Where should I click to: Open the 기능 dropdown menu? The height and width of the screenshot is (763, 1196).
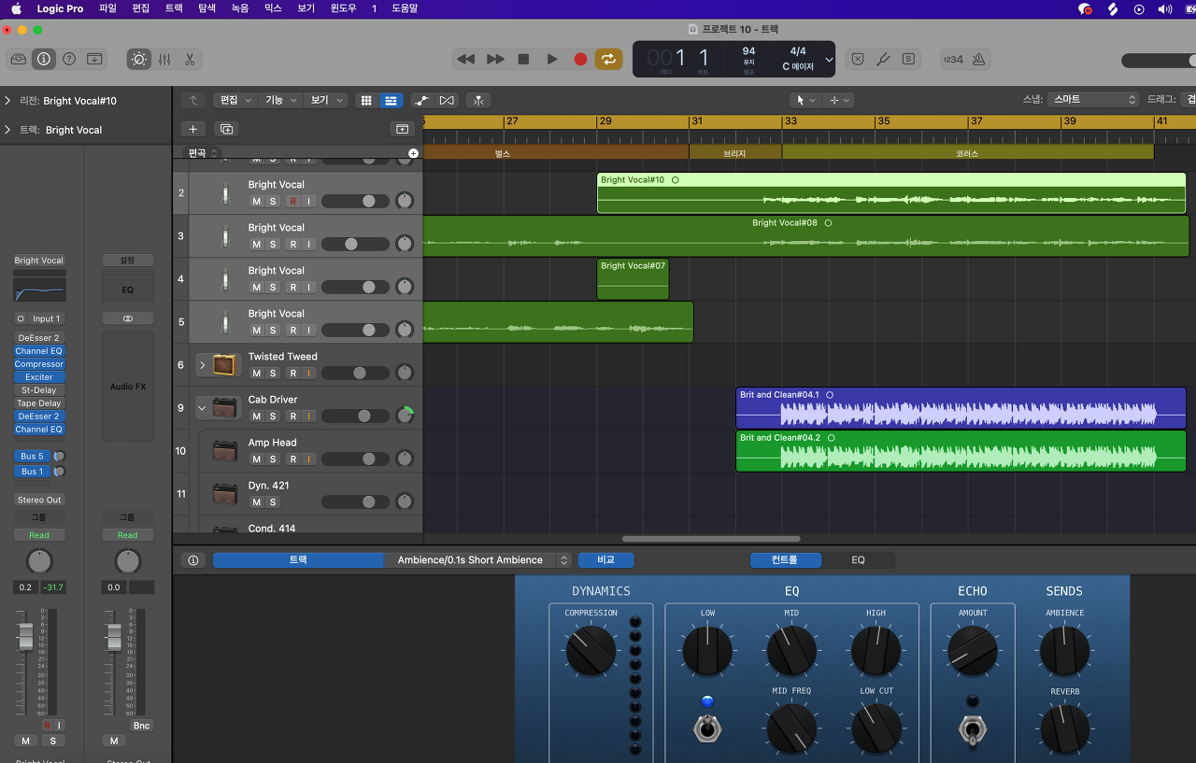pos(281,100)
